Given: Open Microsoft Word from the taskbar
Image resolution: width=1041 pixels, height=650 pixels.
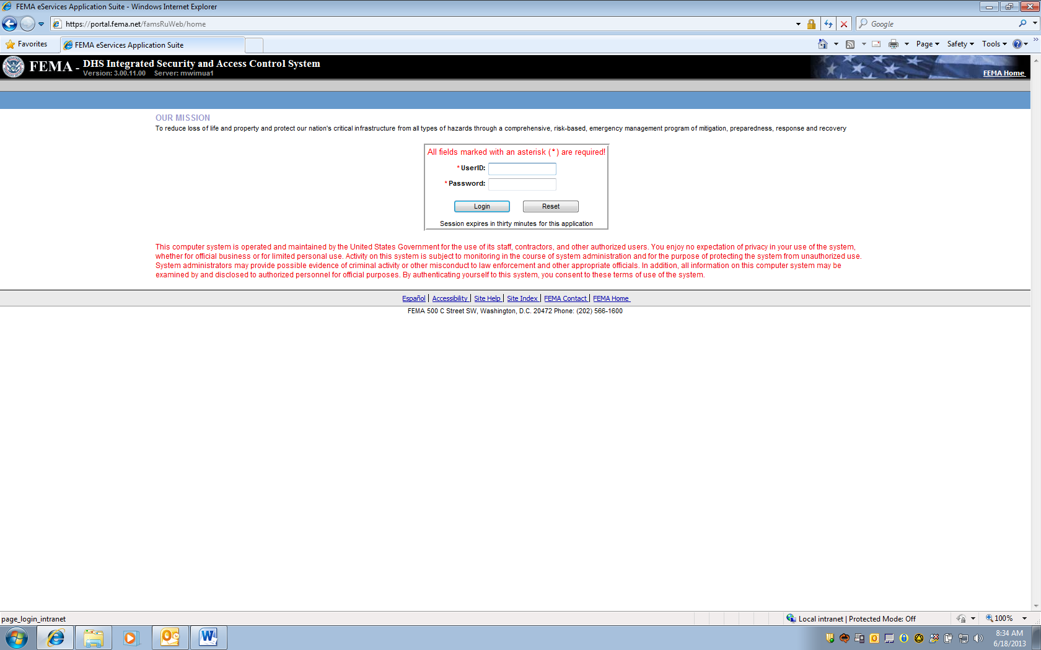Looking at the screenshot, I should 208,638.
